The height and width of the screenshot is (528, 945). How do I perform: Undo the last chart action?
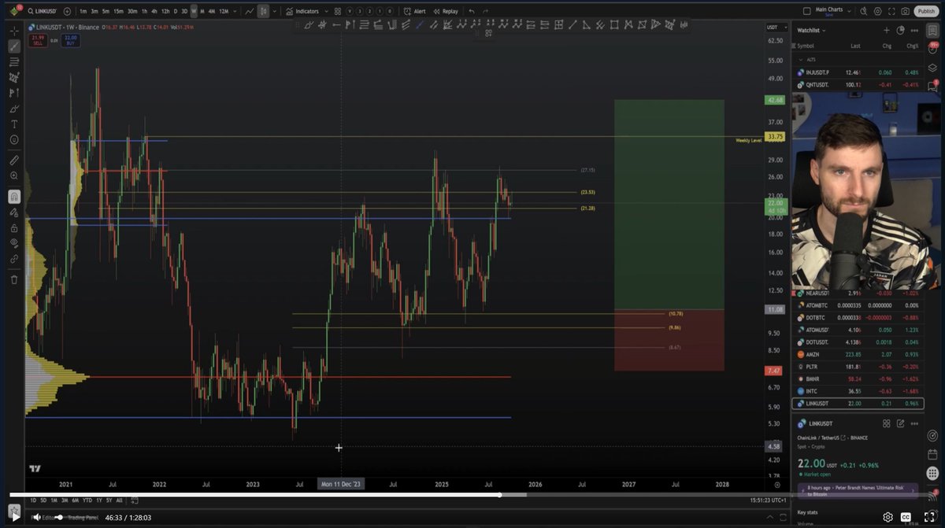point(472,11)
